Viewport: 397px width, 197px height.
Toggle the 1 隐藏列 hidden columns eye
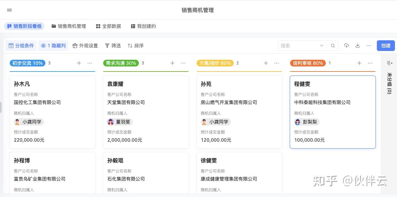[53, 46]
